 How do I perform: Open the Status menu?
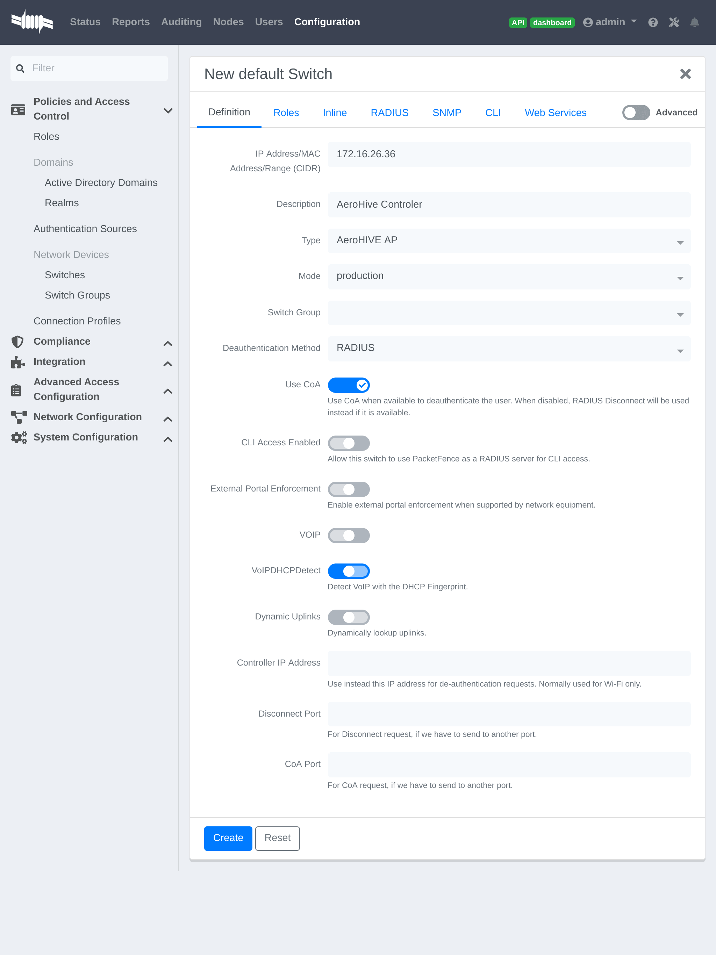coord(85,22)
